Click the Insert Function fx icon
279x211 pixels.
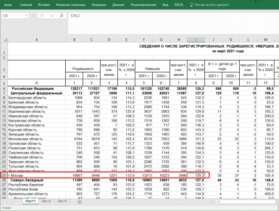(x=61, y=16)
